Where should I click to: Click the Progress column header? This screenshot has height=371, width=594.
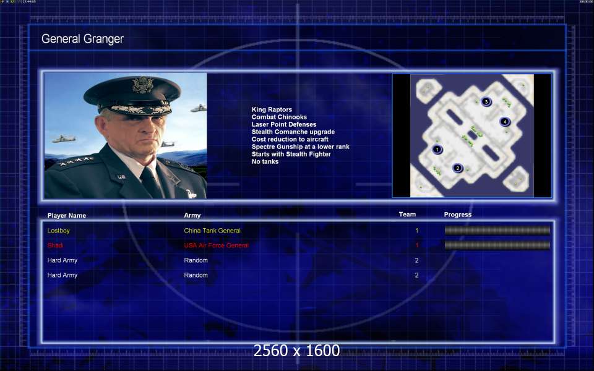coord(458,215)
